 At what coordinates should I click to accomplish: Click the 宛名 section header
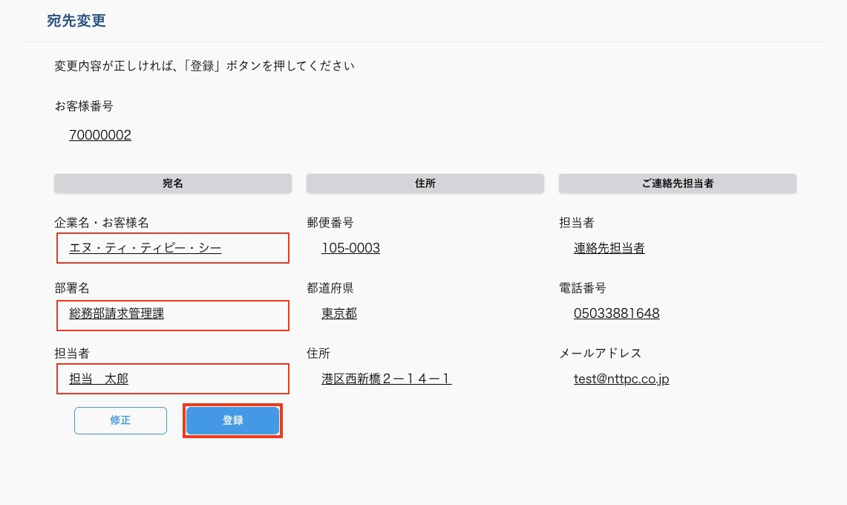172,183
